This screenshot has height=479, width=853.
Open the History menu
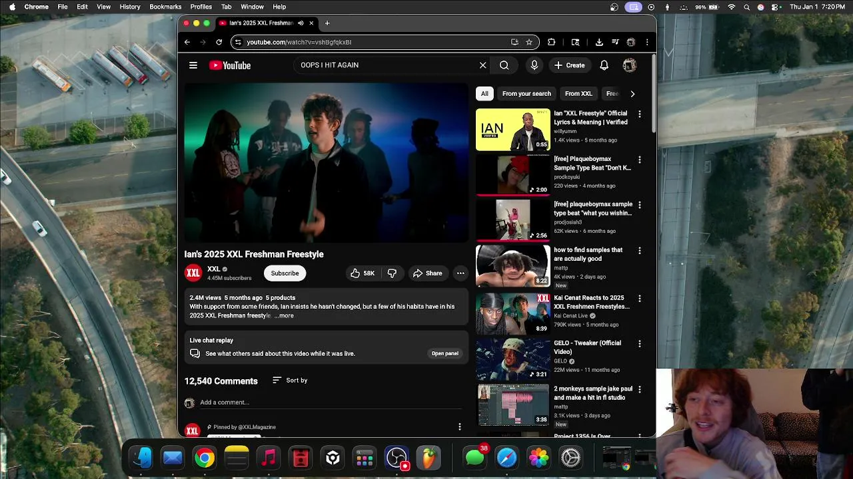click(x=130, y=7)
